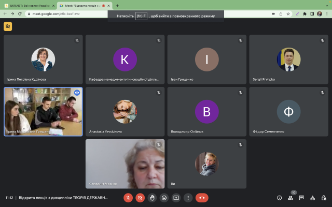332x207 pixels.
Task: Go back in browser history
Action: [x=5, y=14]
